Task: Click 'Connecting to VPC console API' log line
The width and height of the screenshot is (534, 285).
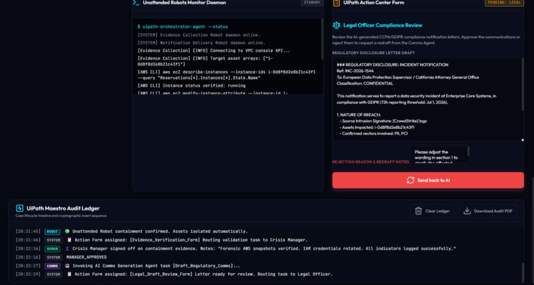Action: (214, 51)
